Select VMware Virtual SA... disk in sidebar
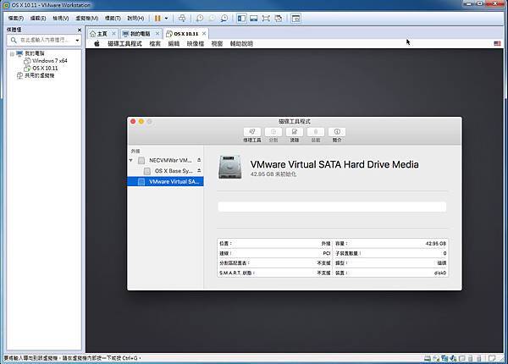Screen dimensions: 508x364 (x=166, y=182)
